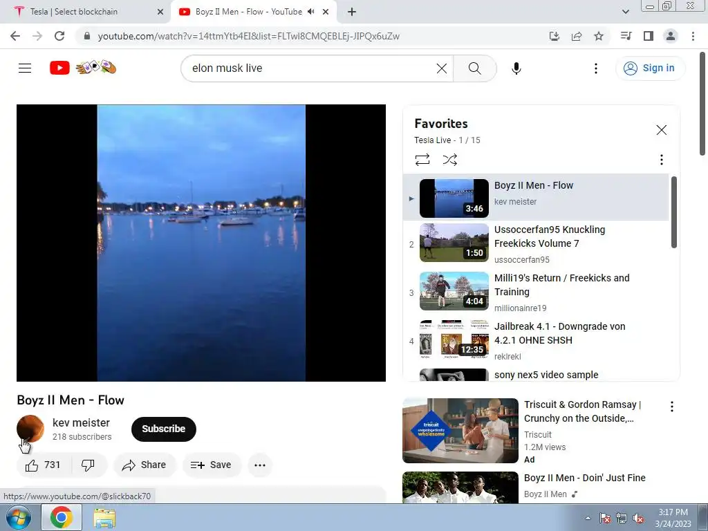Toggle loop playlist
Screen dimensions: 708x531
pos(422,160)
